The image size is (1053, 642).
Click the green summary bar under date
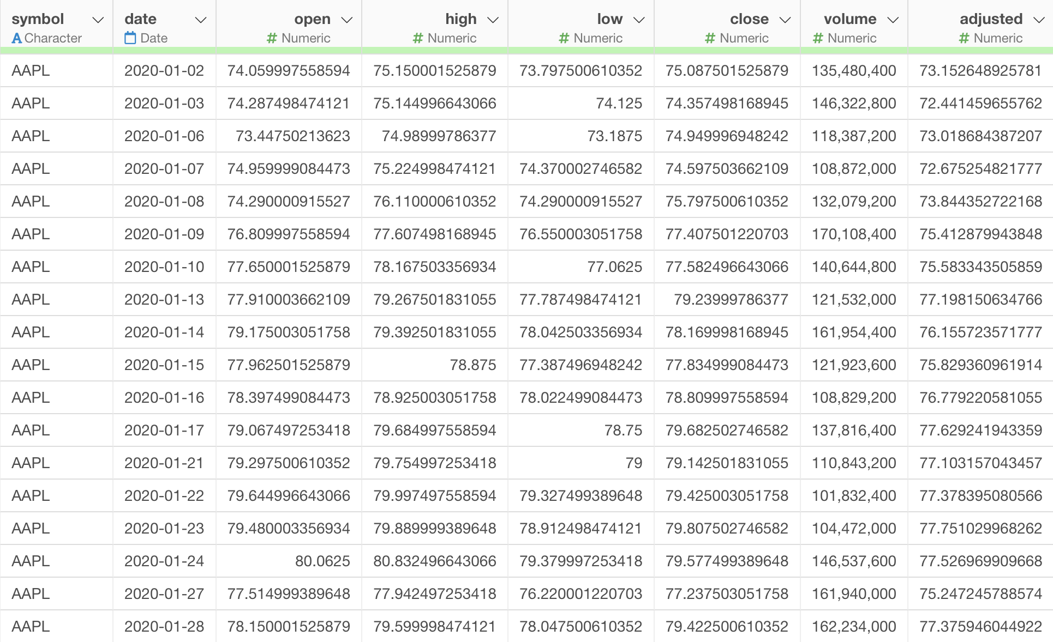click(164, 51)
